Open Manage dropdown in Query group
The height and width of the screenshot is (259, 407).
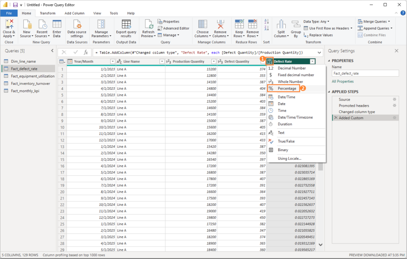click(x=169, y=35)
